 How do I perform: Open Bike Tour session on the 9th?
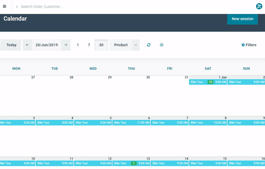pyautogui.click(x=246, y=123)
